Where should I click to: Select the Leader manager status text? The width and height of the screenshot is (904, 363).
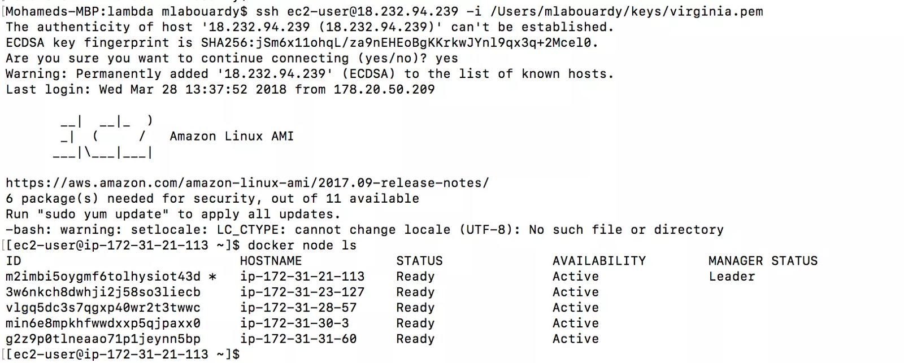(732, 277)
